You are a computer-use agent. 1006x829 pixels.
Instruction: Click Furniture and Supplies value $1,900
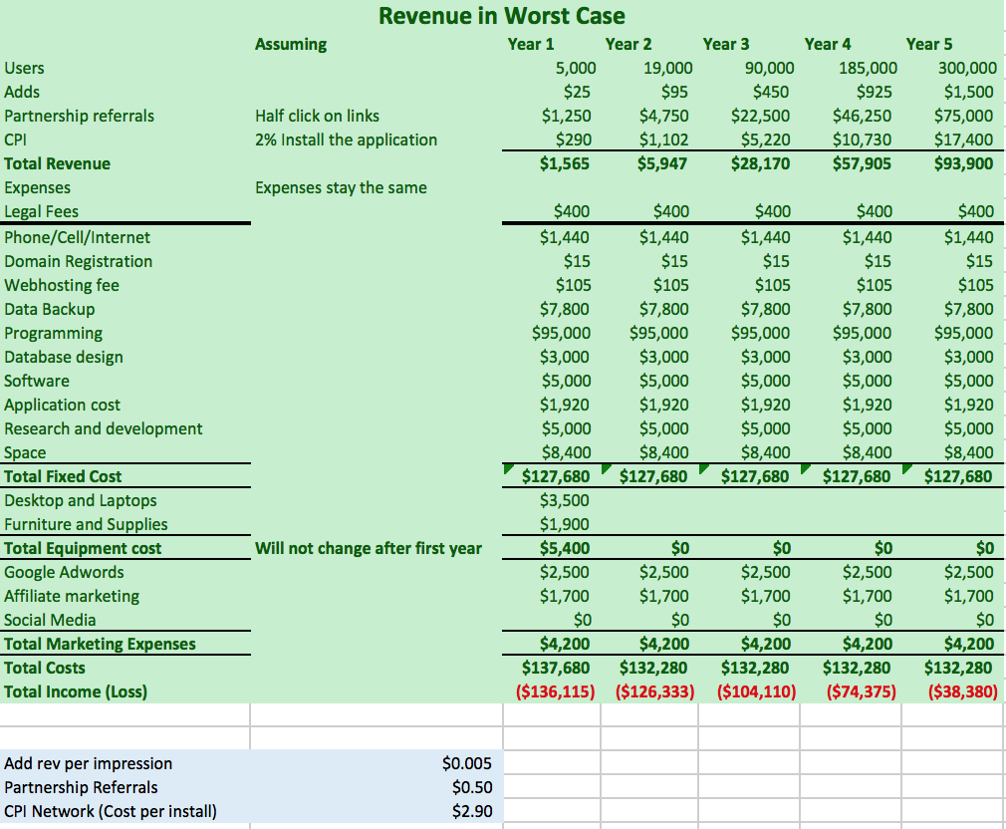[564, 524]
